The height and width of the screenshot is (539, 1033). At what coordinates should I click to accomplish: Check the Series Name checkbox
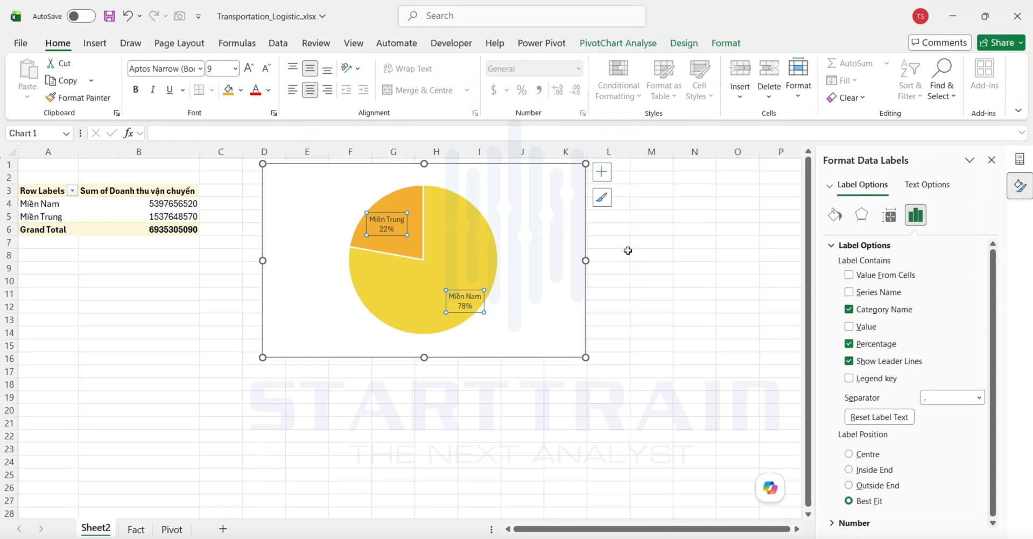[849, 292]
